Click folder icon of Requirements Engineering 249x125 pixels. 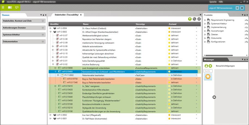point(208,20)
